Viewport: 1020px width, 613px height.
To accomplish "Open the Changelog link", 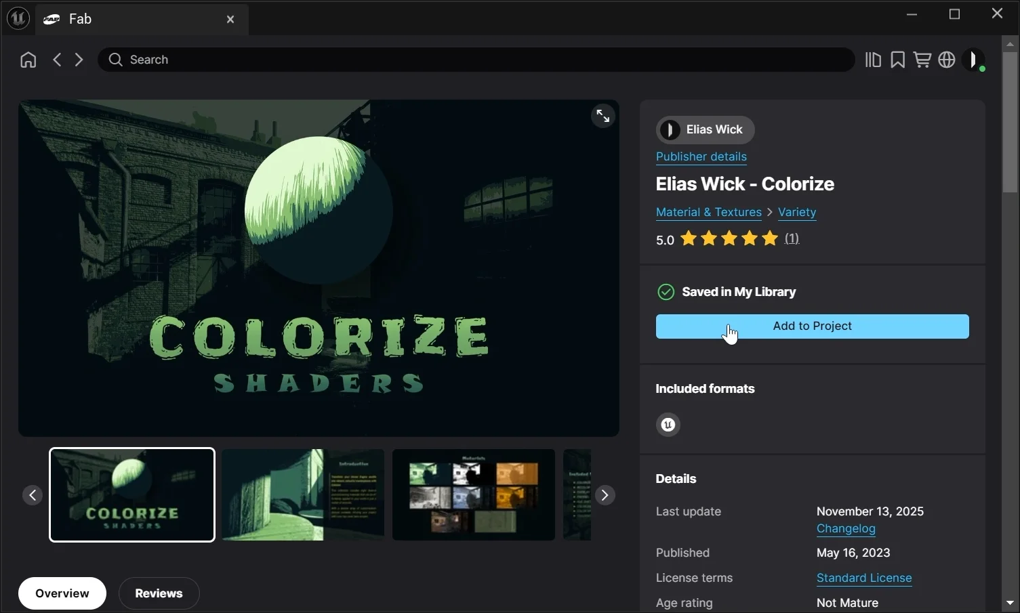I will [846, 528].
